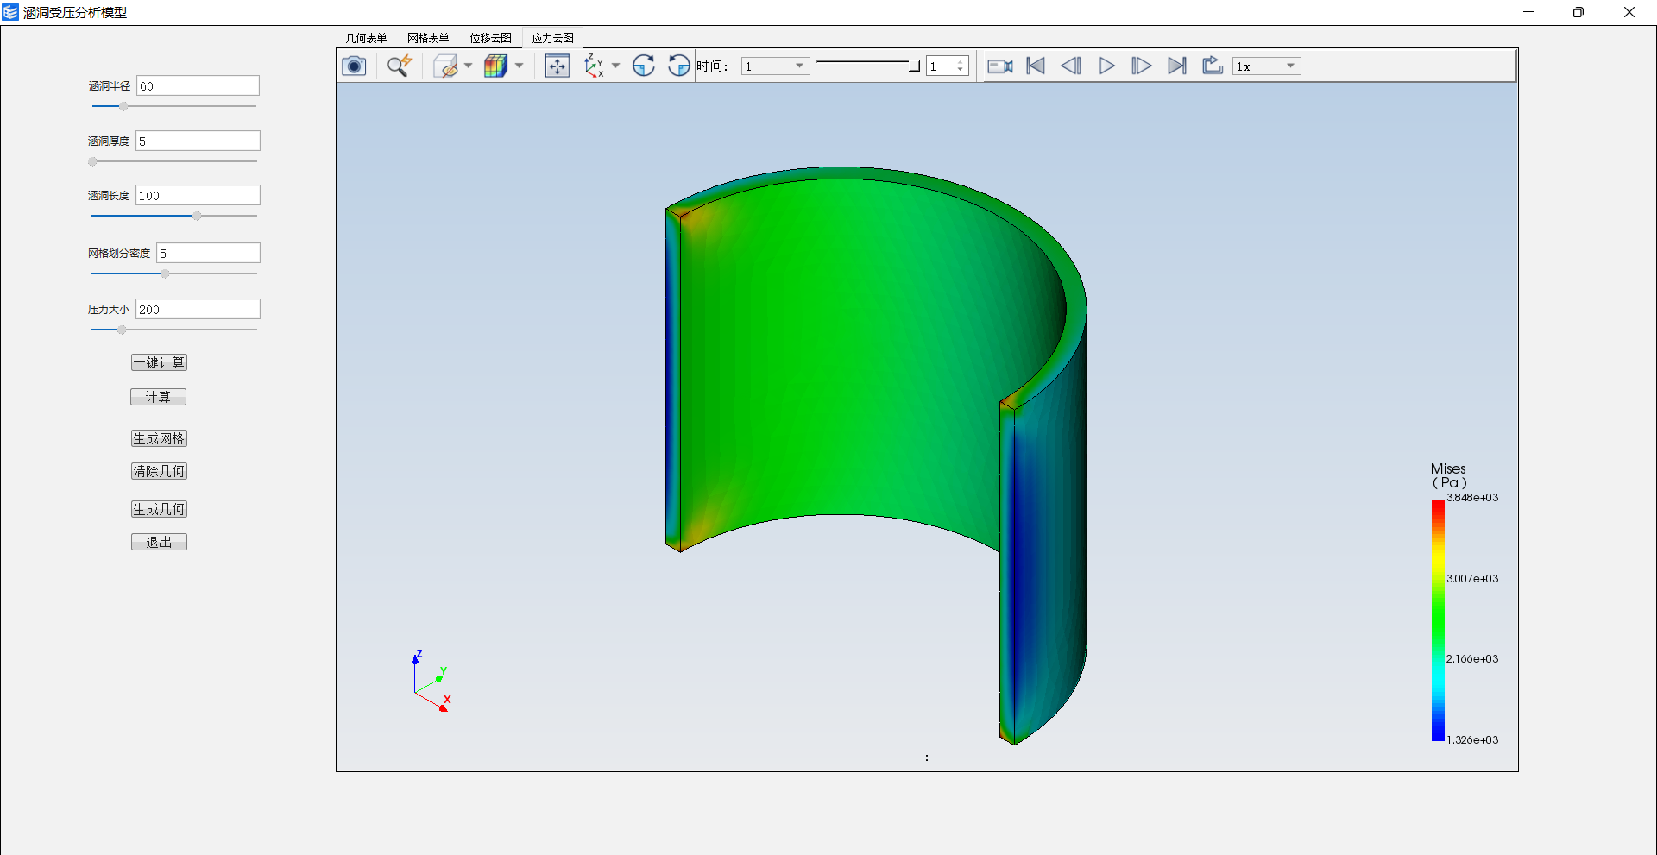Click the 压力大小 input field
Image resolution: width=1657 pixels, height=855 pixels.
[x=198, y=309]
